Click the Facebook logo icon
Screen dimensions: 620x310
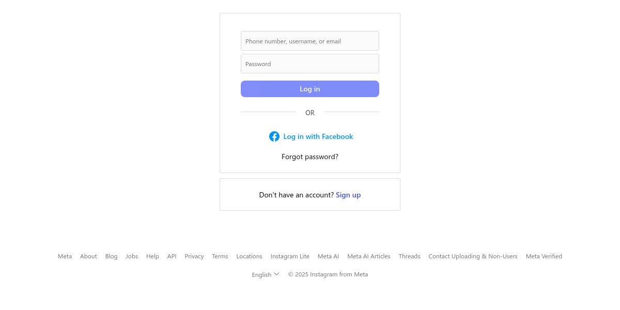[x=274, y=136]
